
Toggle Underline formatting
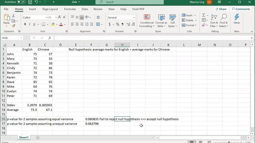(34, 24)
